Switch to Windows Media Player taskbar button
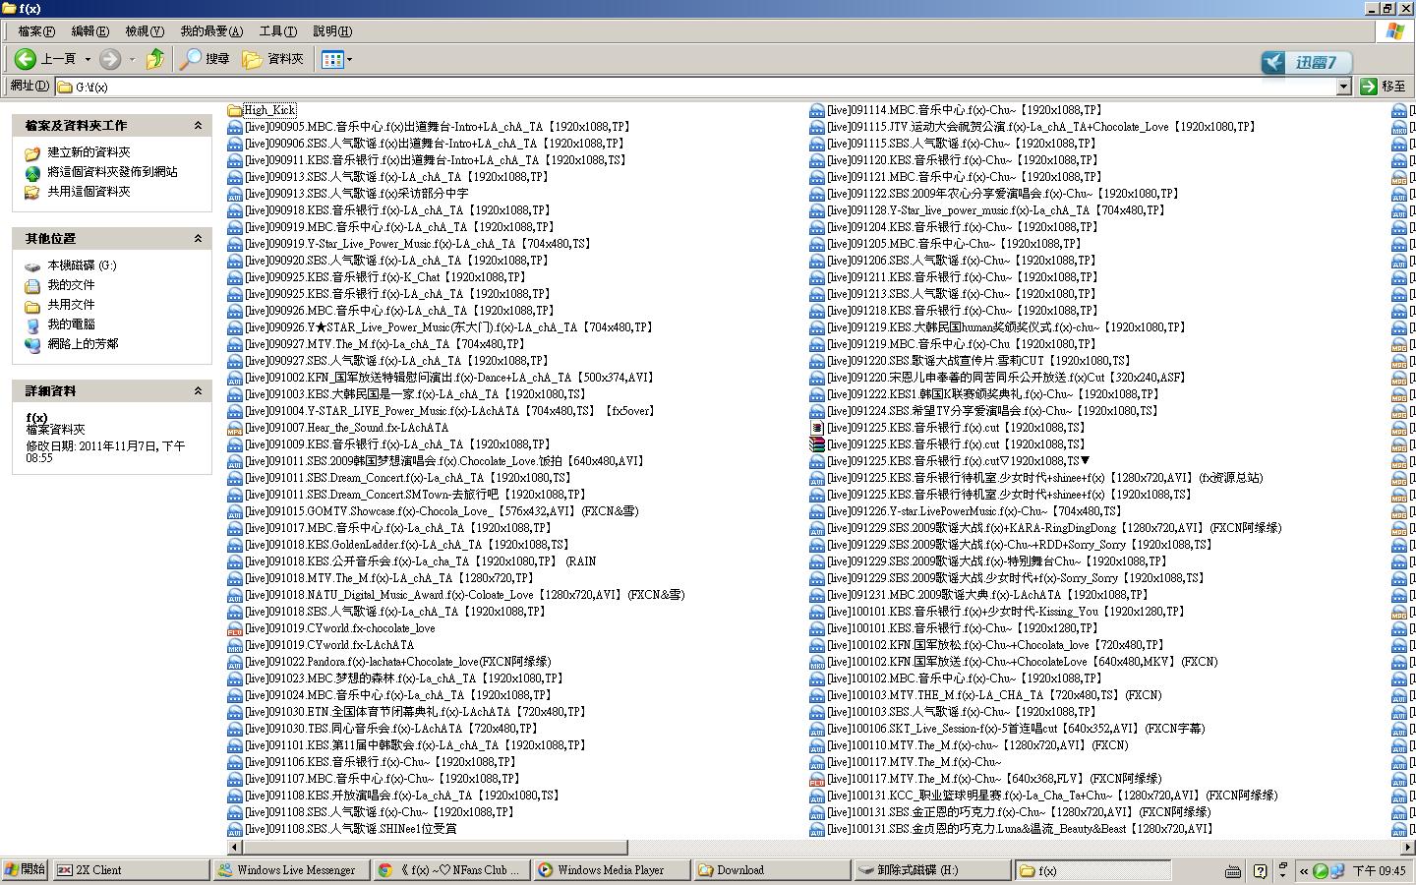This screenshot has width=1416, height=885. coord(612,870)
